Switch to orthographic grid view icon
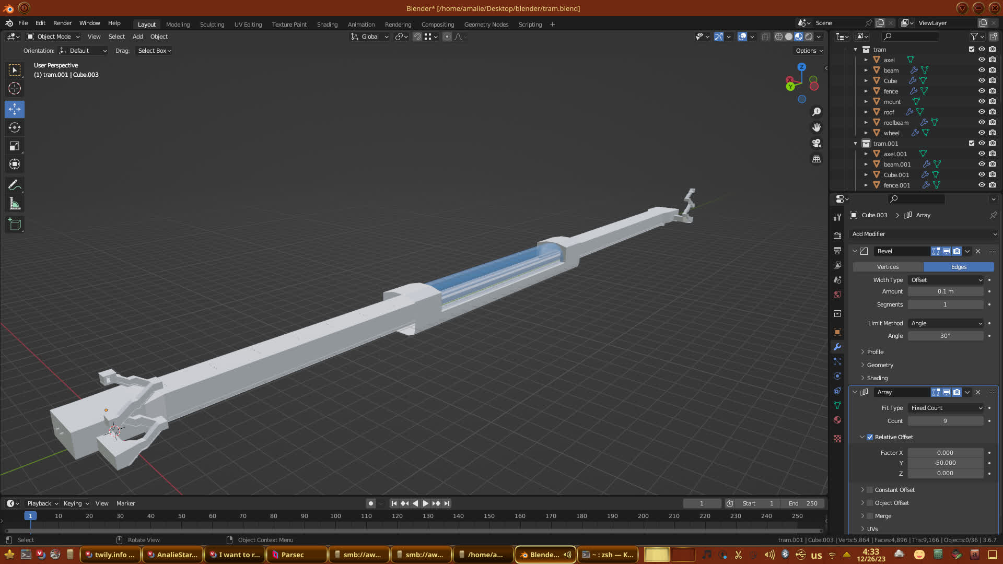Viewport: 1003px width, 564px height. point(817,159)
